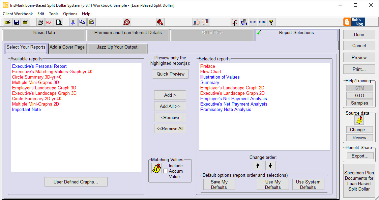Open a client workbook using the folder icon
The height and width of the screenshot is (200, 379).
click(x=8, y=22)
